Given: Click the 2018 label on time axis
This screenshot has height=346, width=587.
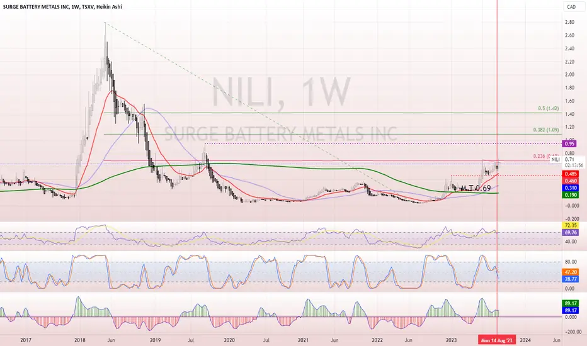Looking at the screenshot, I should (80, 340).
